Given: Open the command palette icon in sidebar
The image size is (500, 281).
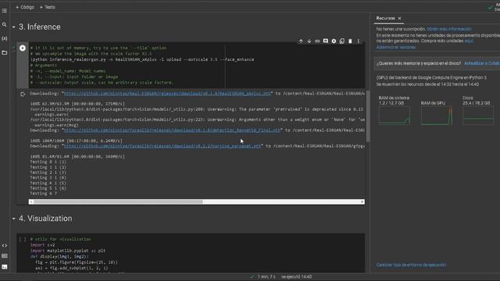Looking at the screenshot, I should coord(5,256).
